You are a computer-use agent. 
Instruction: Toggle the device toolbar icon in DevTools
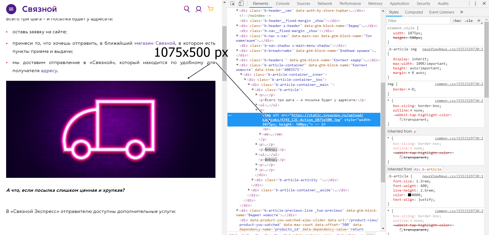pos(241,4)
